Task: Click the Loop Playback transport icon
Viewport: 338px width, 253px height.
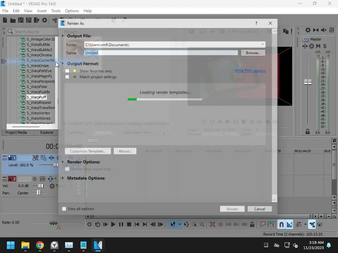Action: click(97, 225)
